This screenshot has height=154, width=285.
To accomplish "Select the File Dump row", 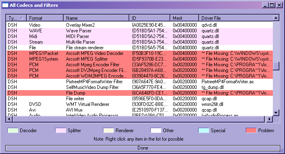I will (x=140, y=93).
